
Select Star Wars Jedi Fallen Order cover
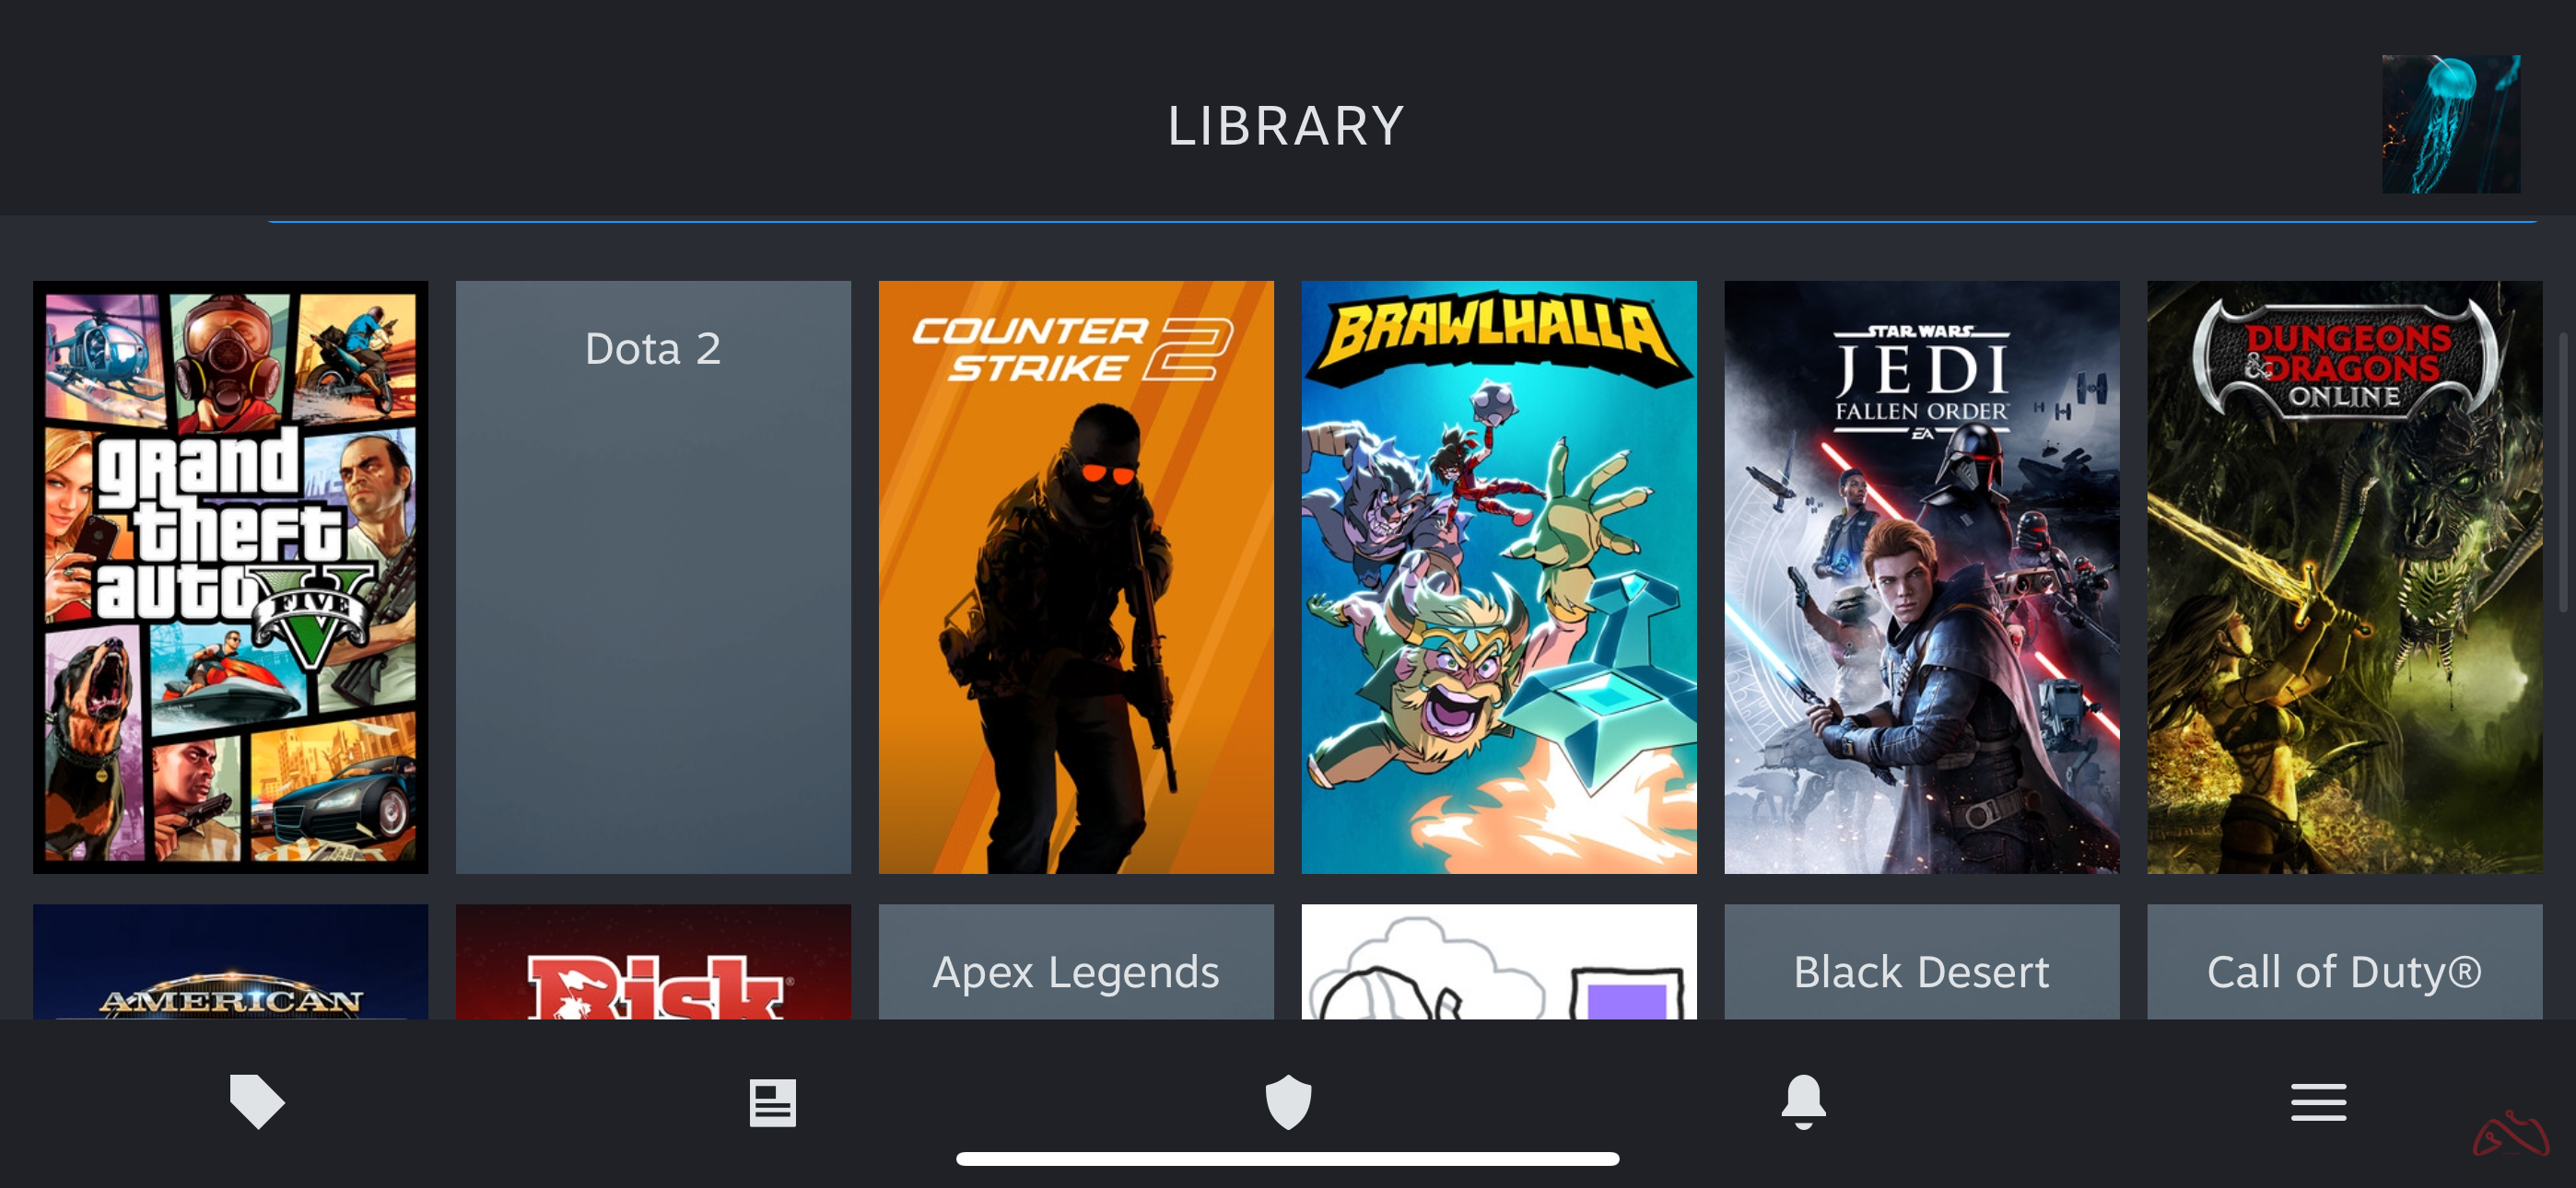point(1921,577)
